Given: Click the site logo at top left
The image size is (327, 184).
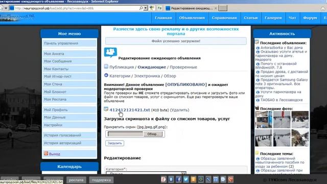Looking at the screenshot, I should click(x=17, y=17).
